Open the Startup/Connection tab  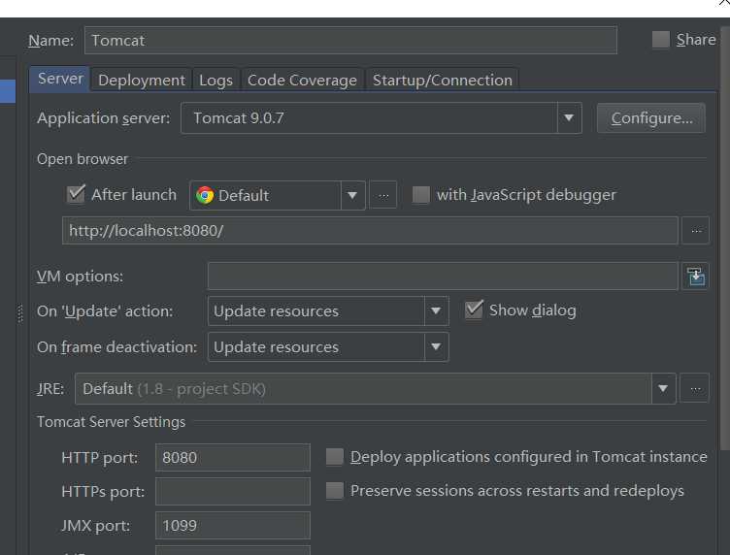coord(443,80)
